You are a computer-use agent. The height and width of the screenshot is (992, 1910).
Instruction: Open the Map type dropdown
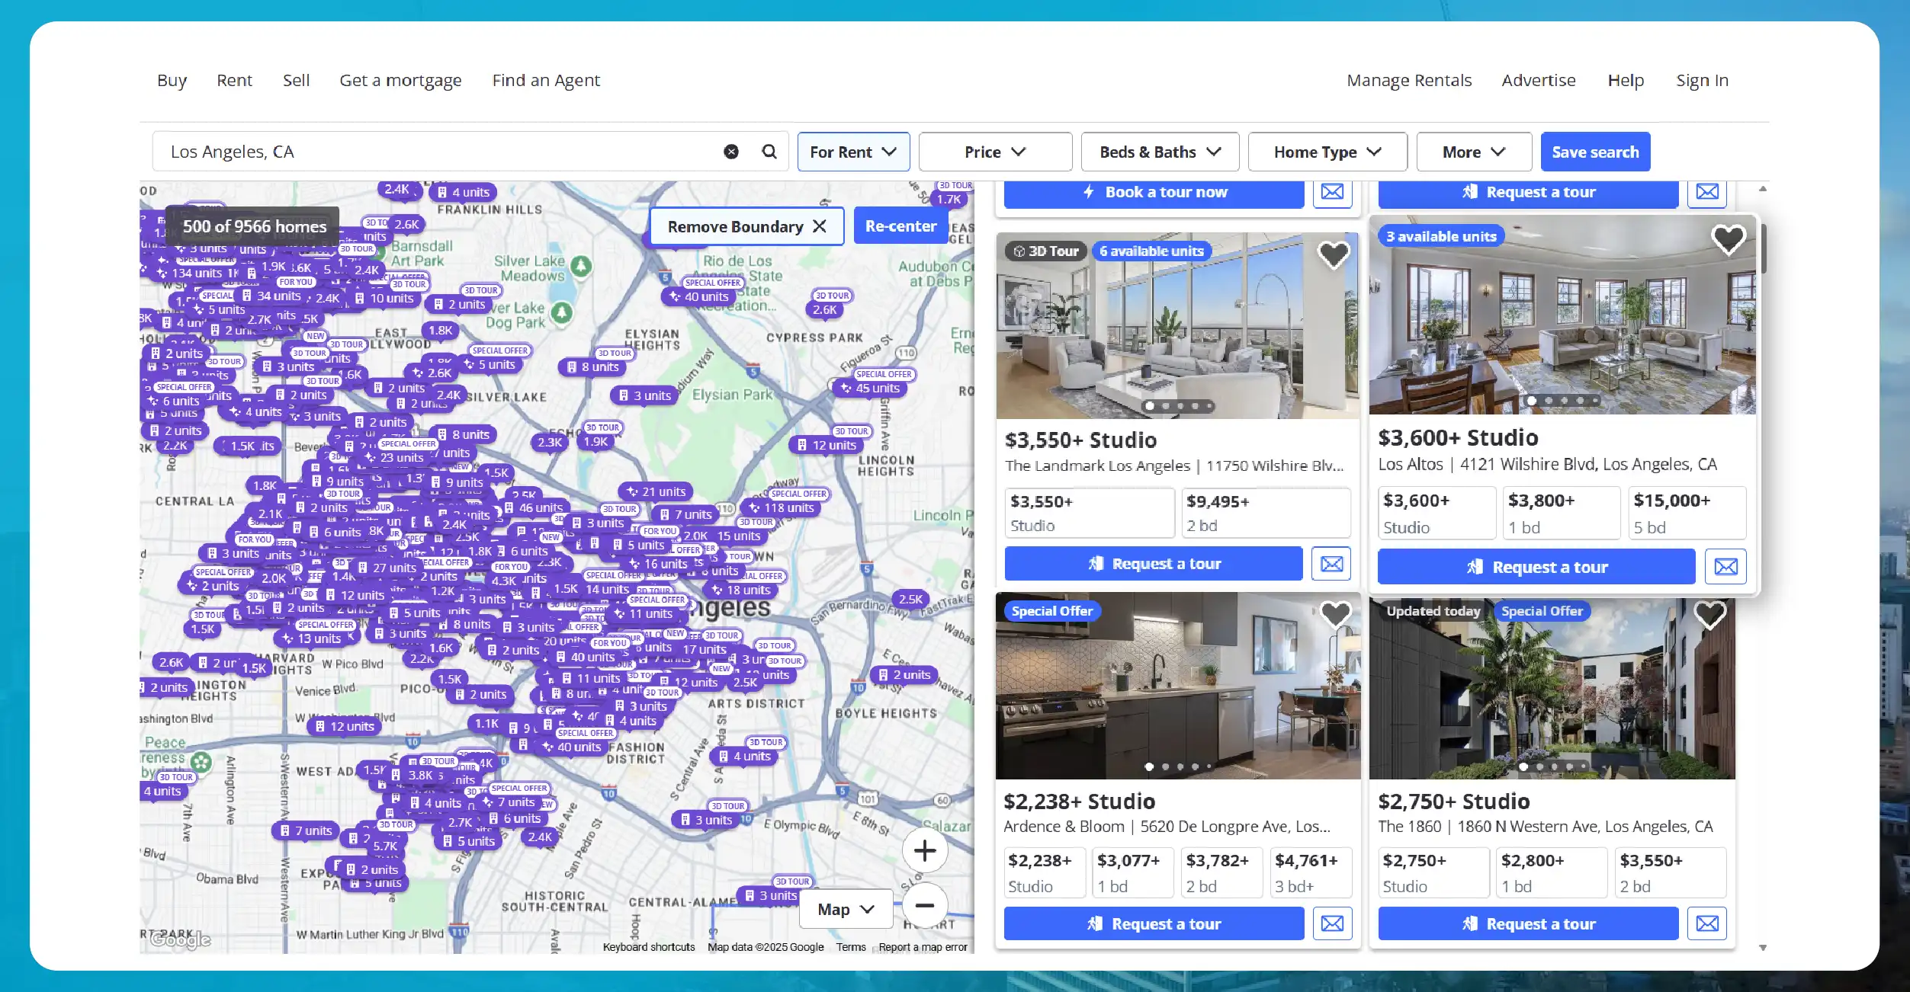pos(845,909)
